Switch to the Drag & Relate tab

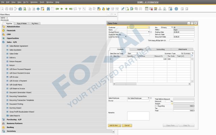(x=22, y=23)
